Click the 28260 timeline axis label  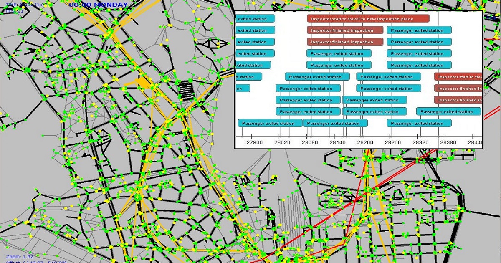pyautogui.click(x=393, y=142)
